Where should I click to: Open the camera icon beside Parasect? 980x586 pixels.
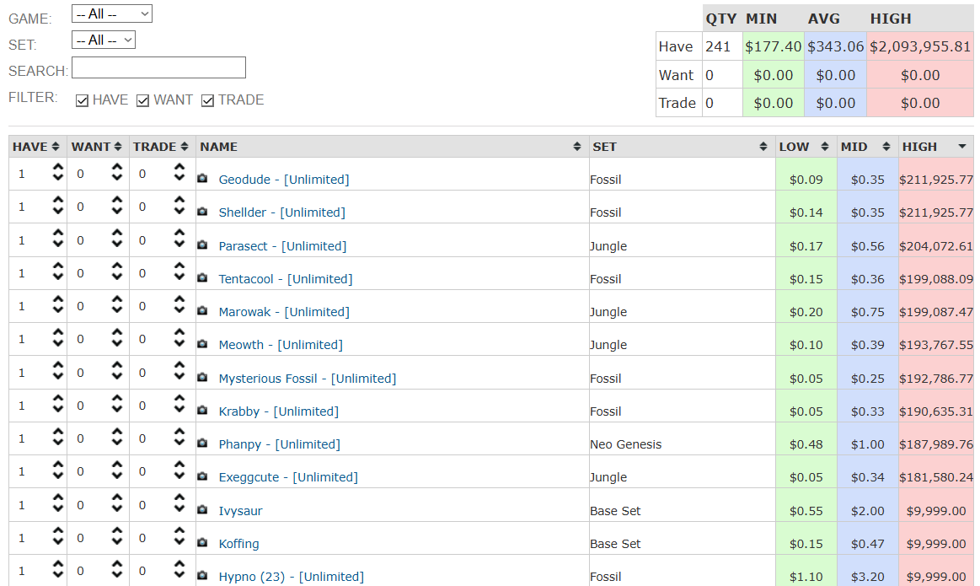tap(202, 245)
